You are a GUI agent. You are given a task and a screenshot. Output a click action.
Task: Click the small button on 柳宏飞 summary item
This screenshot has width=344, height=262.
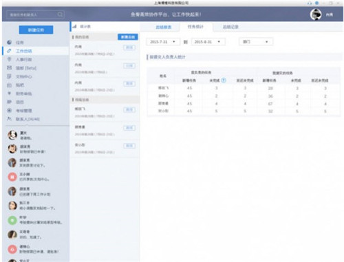click(129, 109)
